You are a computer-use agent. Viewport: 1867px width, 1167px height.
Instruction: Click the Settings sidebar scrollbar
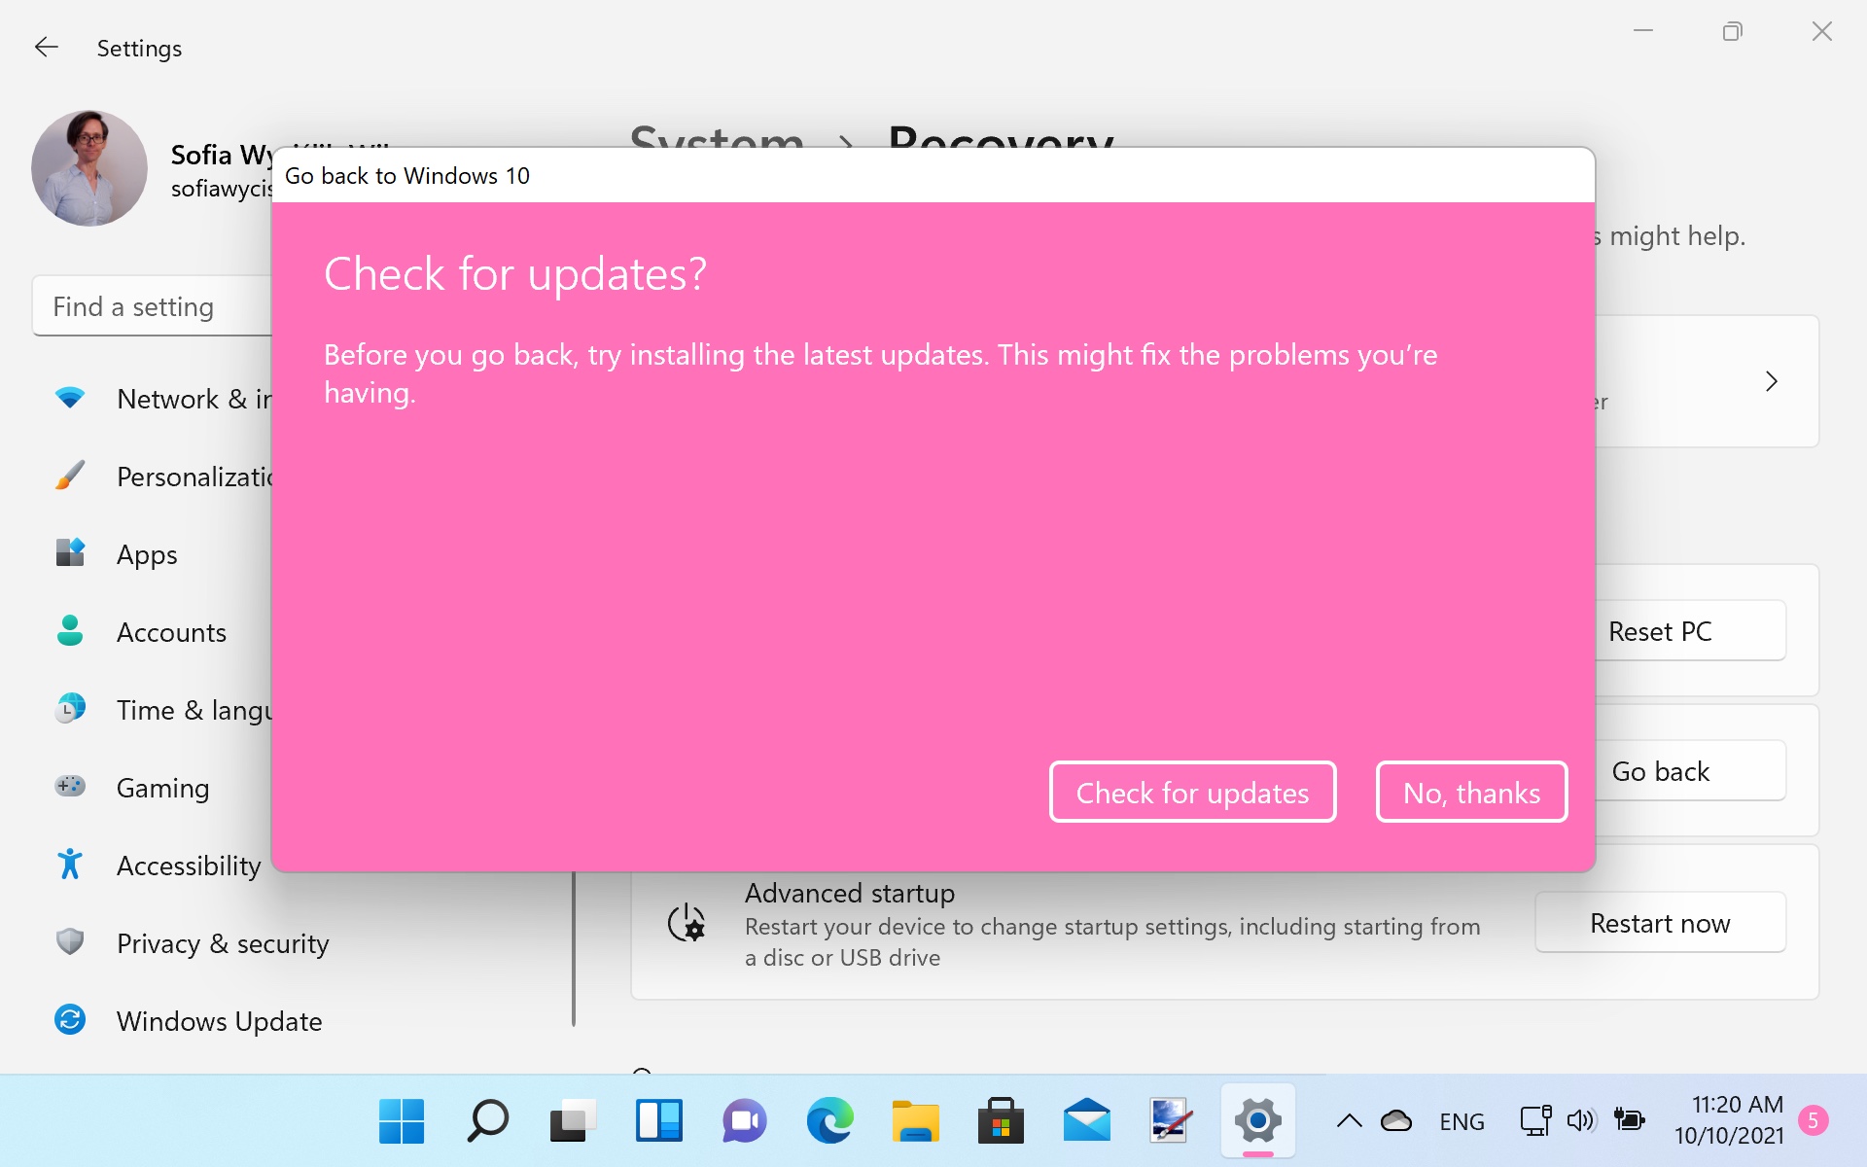pos(574,949)
